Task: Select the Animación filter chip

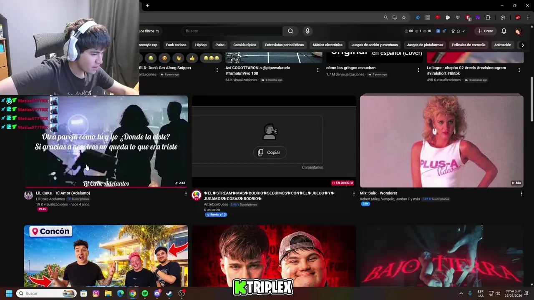Action: click(x=503, y=45)
